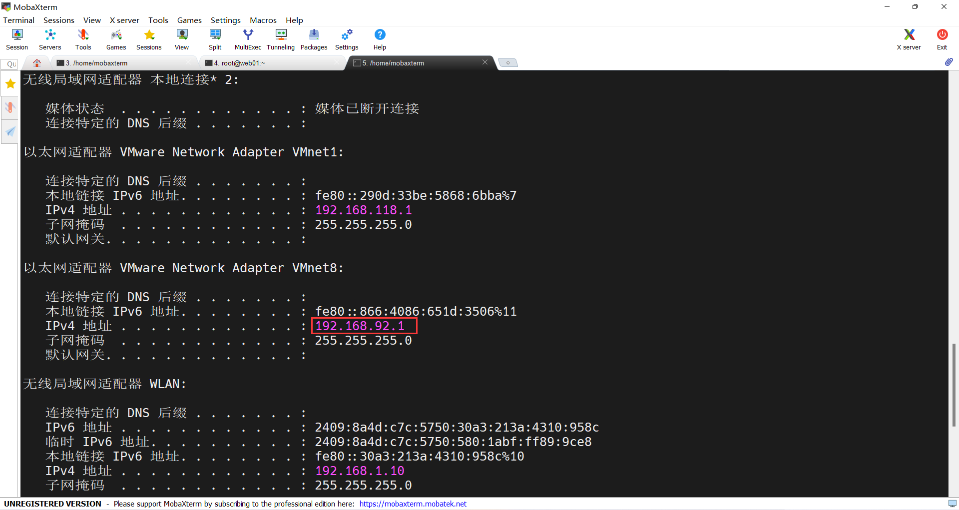Open the Settings gear toolbar icon

[347, 39]
